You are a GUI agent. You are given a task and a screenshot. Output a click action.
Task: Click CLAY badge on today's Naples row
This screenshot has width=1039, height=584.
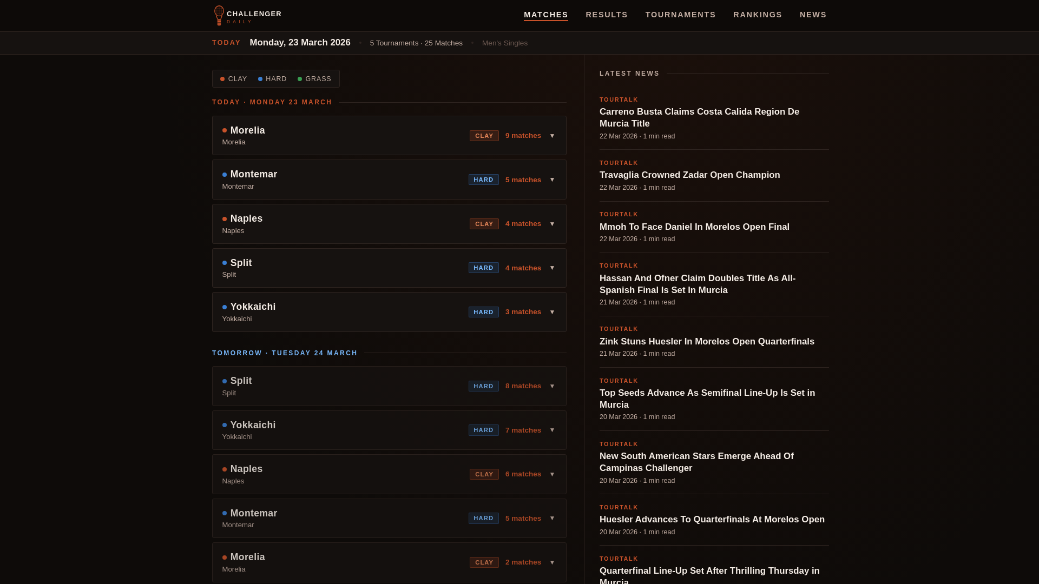(x=484, y=224)
